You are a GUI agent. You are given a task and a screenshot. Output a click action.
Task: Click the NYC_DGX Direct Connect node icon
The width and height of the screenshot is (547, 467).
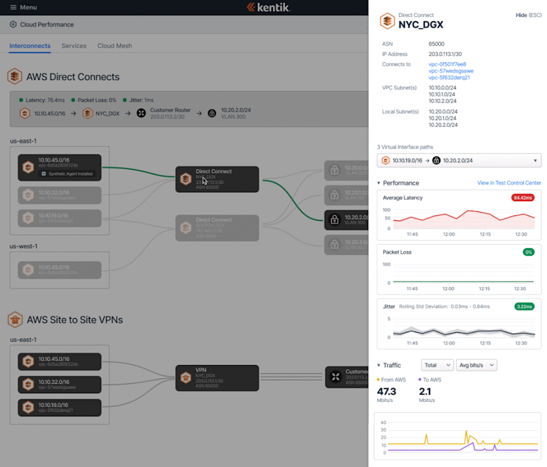click(x=185, y=179)
